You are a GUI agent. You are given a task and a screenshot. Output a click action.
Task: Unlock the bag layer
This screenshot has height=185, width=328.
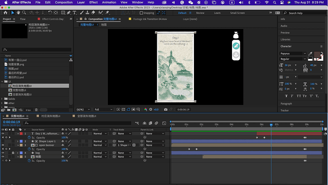pos(13,153)
